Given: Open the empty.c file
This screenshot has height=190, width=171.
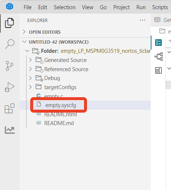Looking at the screenshot, I should (54, 96).
